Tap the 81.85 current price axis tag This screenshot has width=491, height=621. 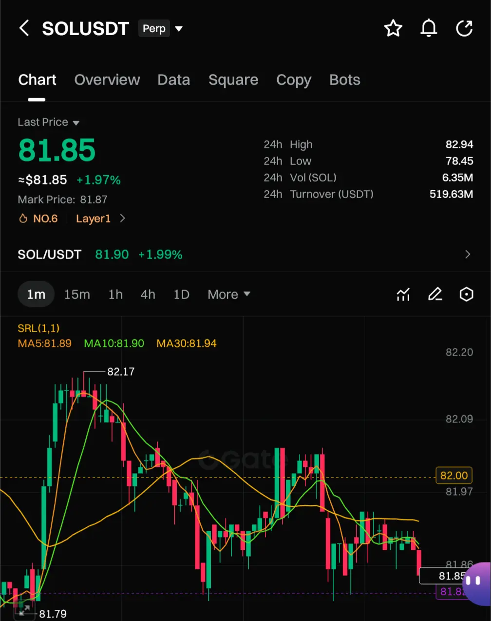coord(442,576)
